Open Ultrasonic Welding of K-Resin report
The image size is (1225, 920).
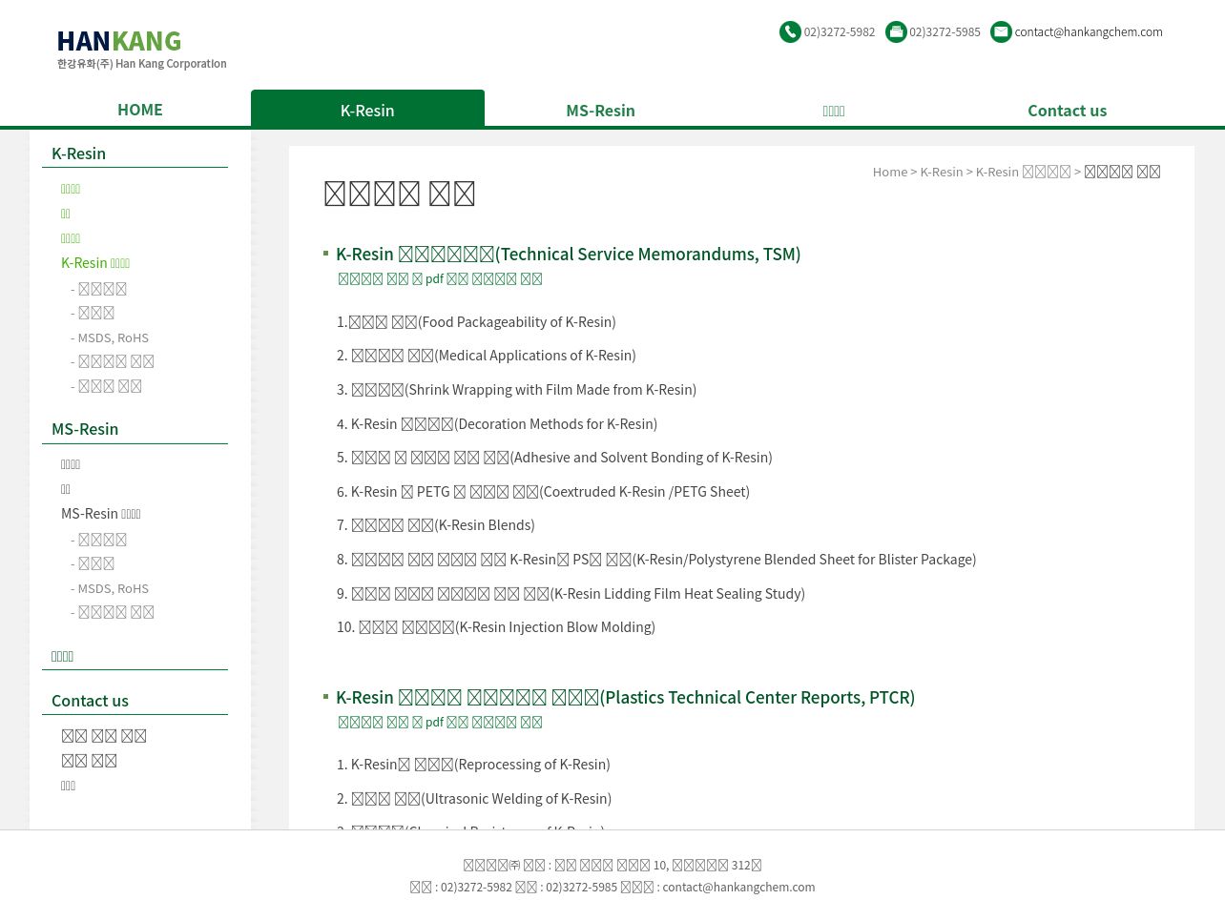(474, 799)
